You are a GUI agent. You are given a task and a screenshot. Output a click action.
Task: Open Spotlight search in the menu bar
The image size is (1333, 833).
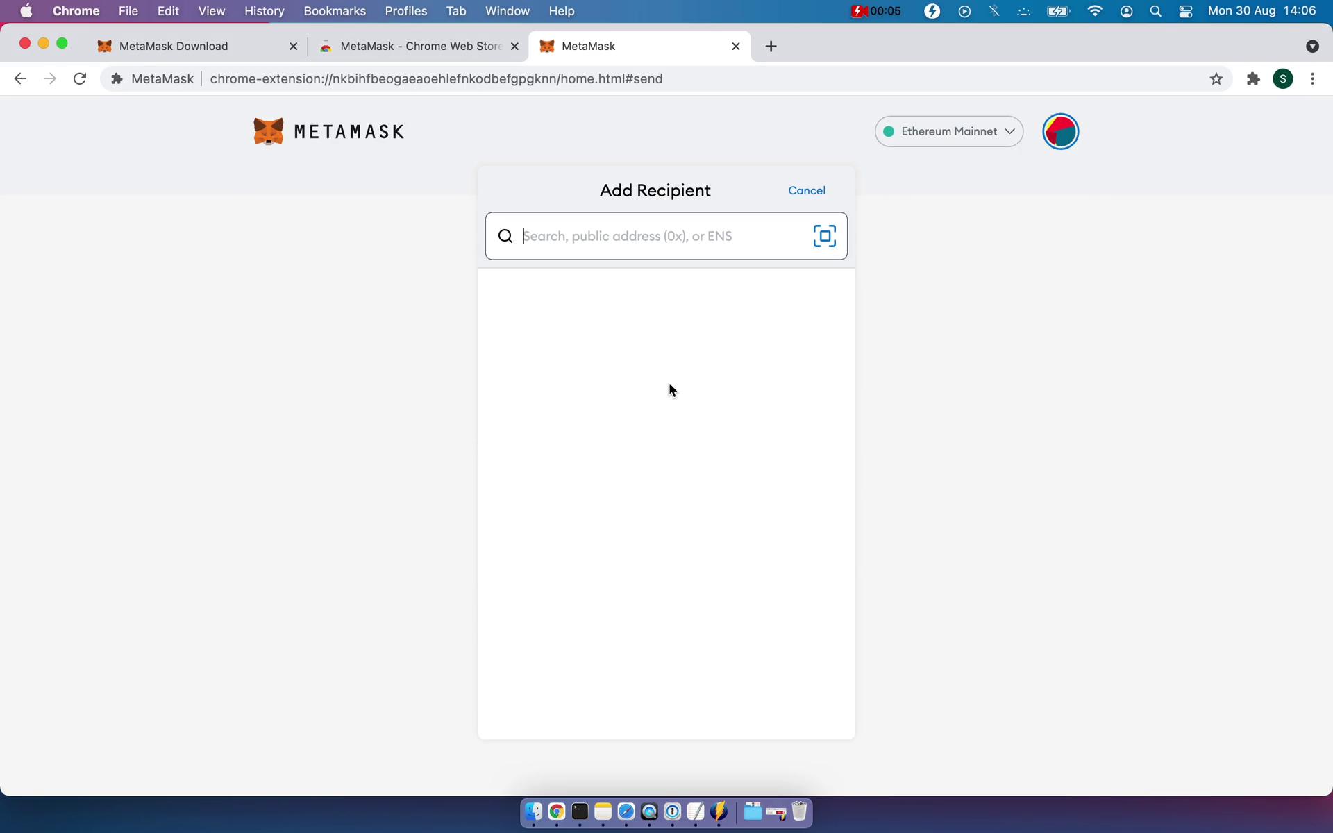1155,11
